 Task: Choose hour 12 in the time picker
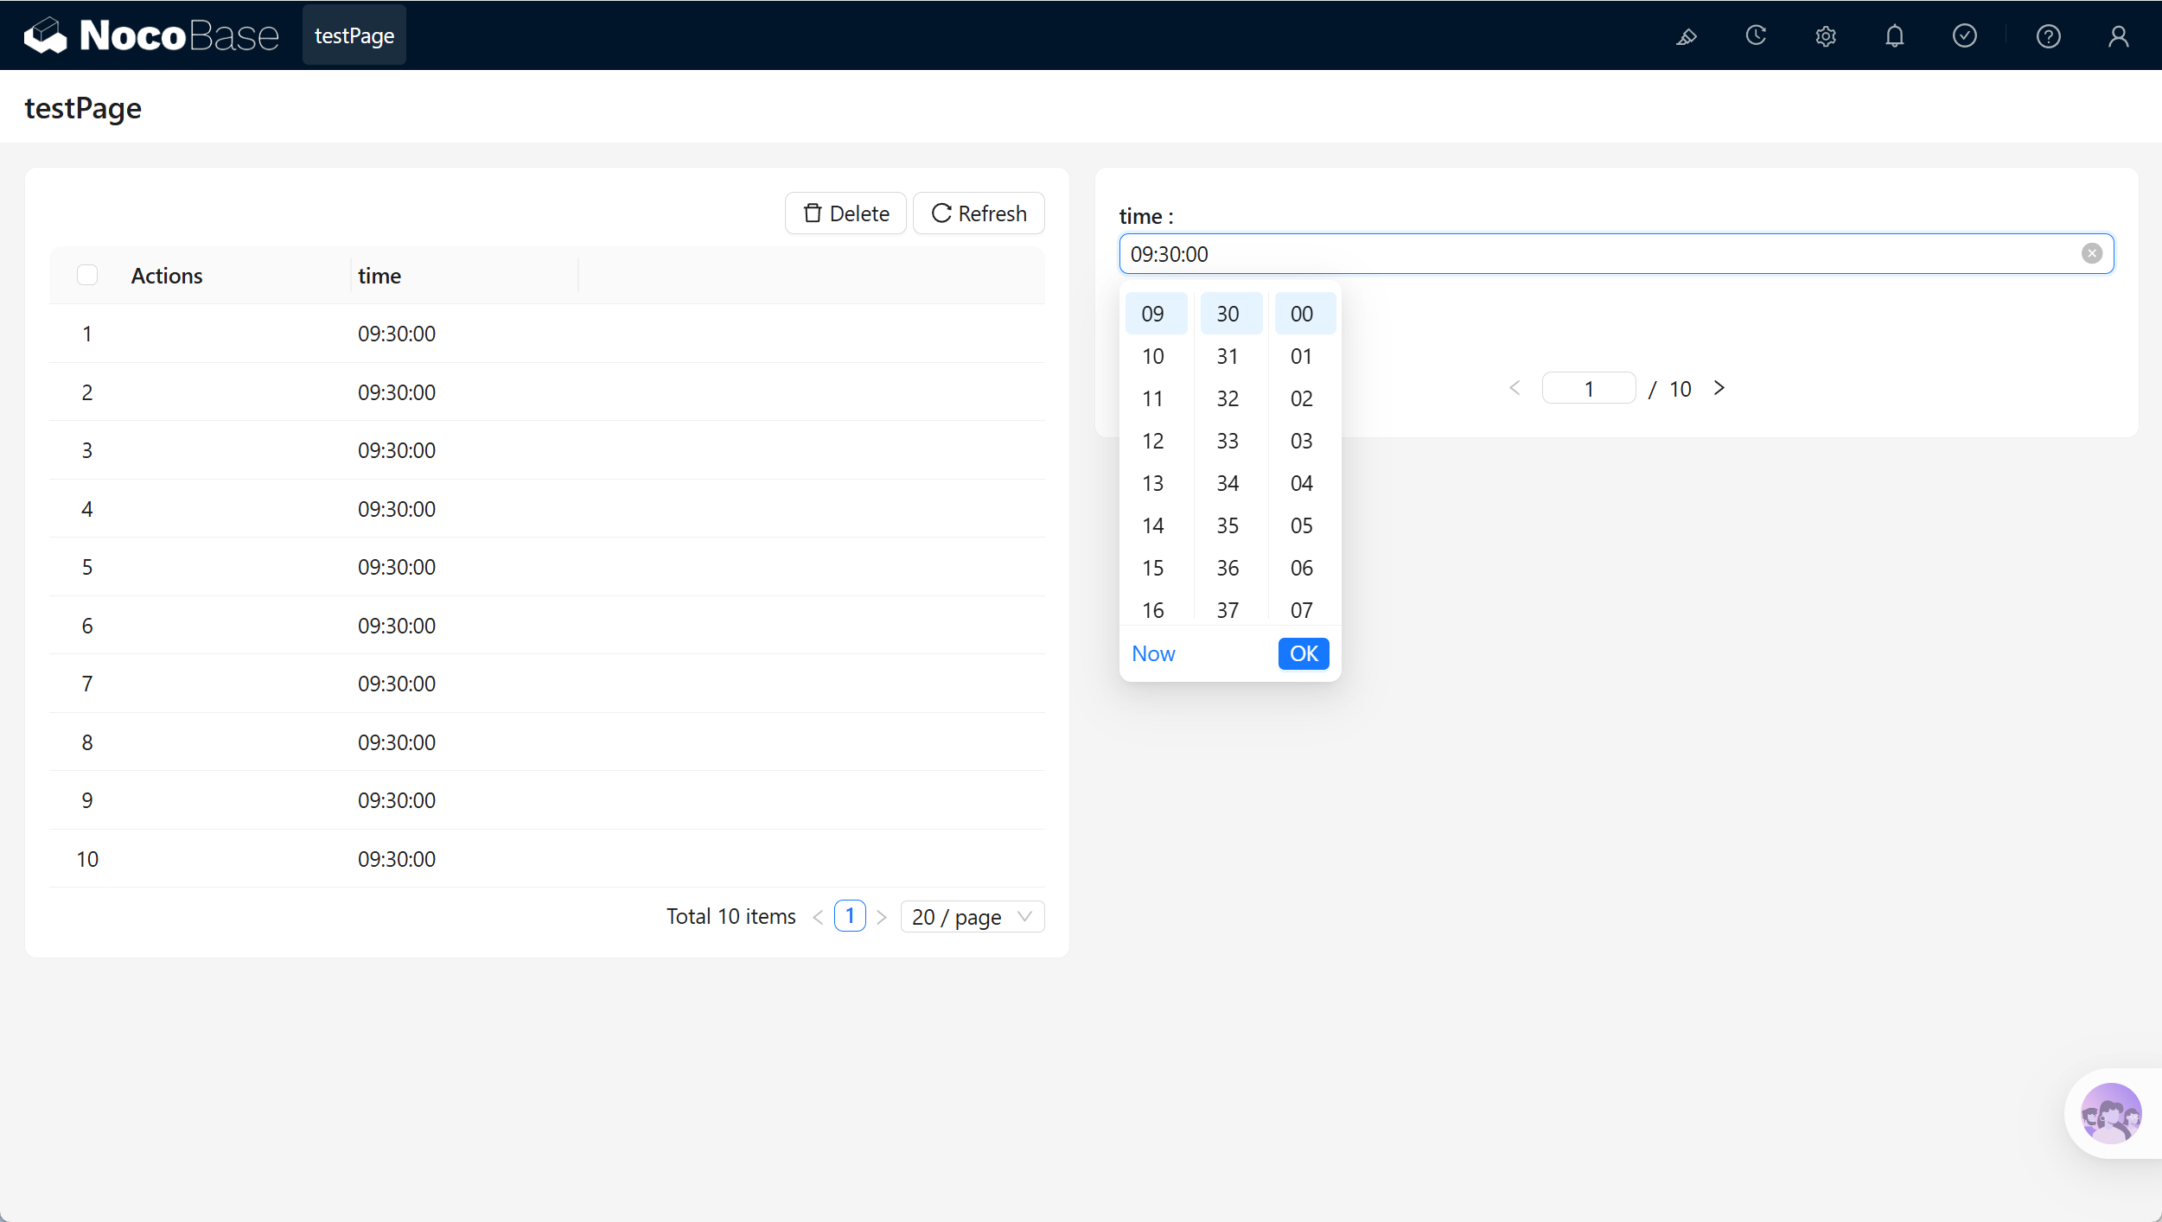pos(1153,441)
